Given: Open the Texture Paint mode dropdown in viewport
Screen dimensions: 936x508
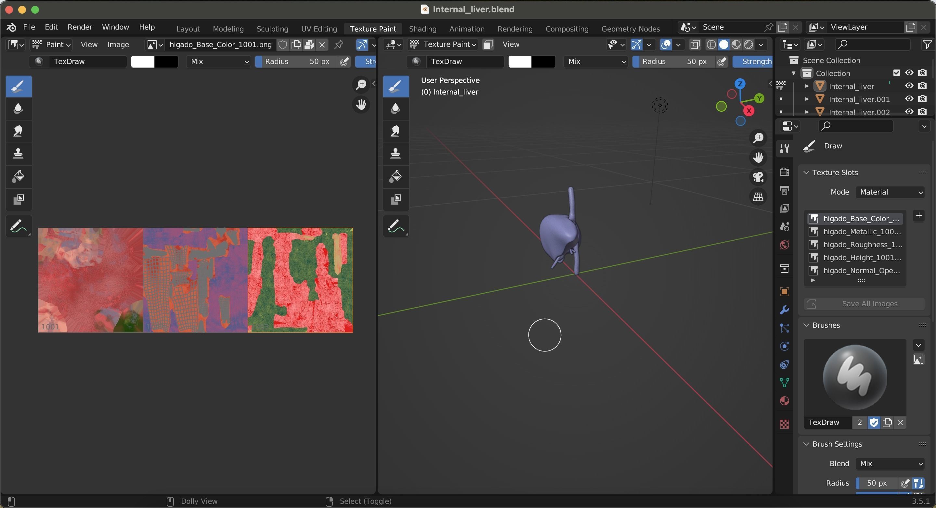Looking at the screenshot, I should [443, 44].
